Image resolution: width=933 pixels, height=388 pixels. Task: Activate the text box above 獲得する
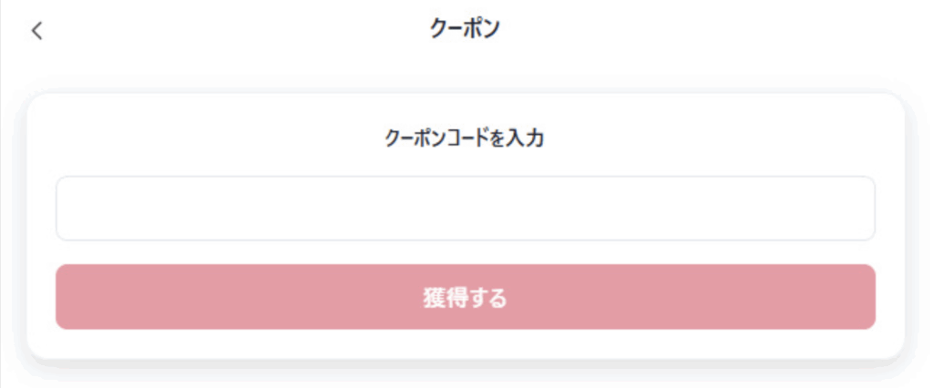click(x=465, y=209)
